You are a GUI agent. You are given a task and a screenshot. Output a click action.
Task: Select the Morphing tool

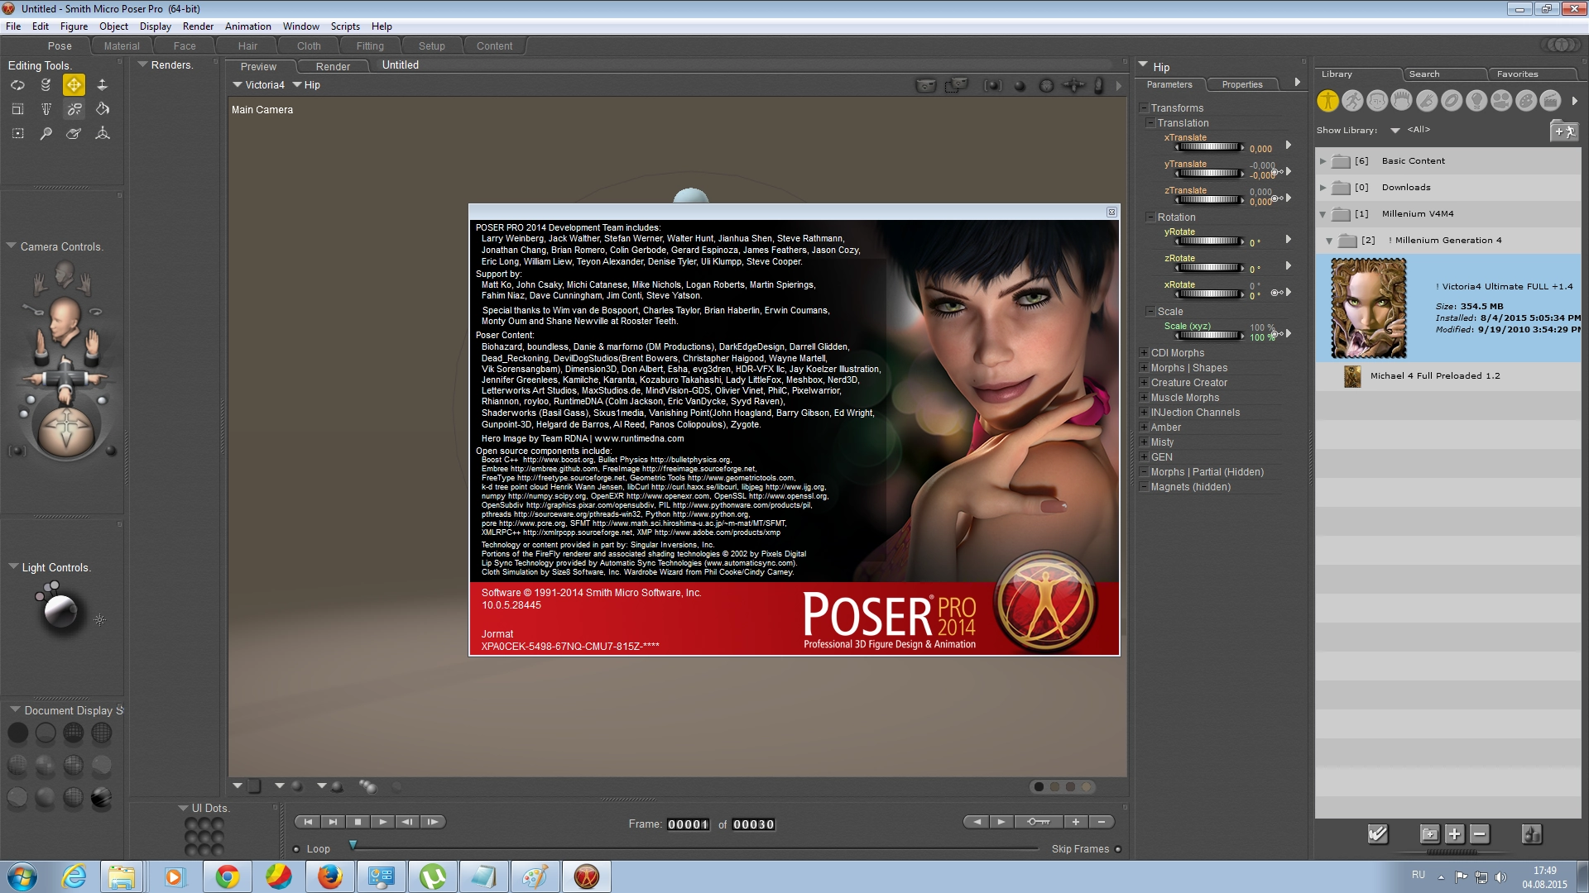(x=74, y=133)
